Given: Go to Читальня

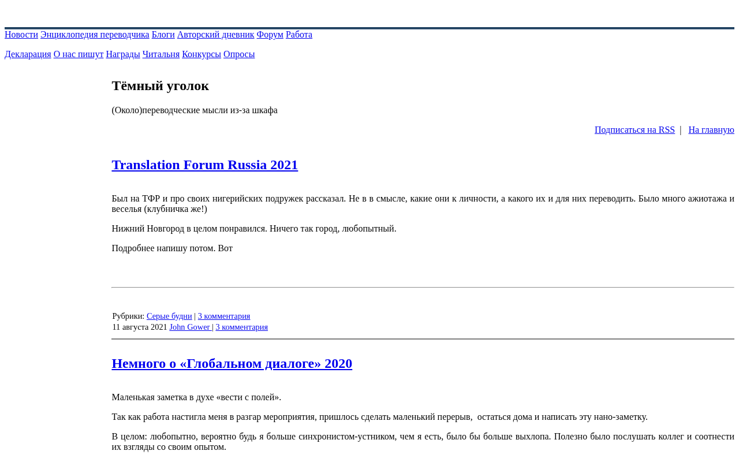Looking at the screenshot, I should click(x=161, y=54).
